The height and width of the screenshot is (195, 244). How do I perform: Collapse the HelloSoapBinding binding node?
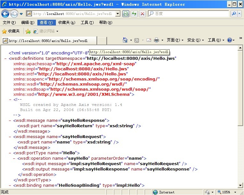click(x=10, y=185)
